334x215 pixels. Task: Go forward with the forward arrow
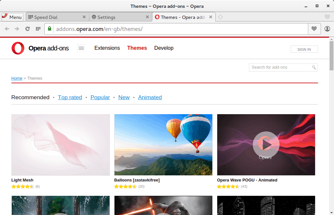tap(17, 29)
